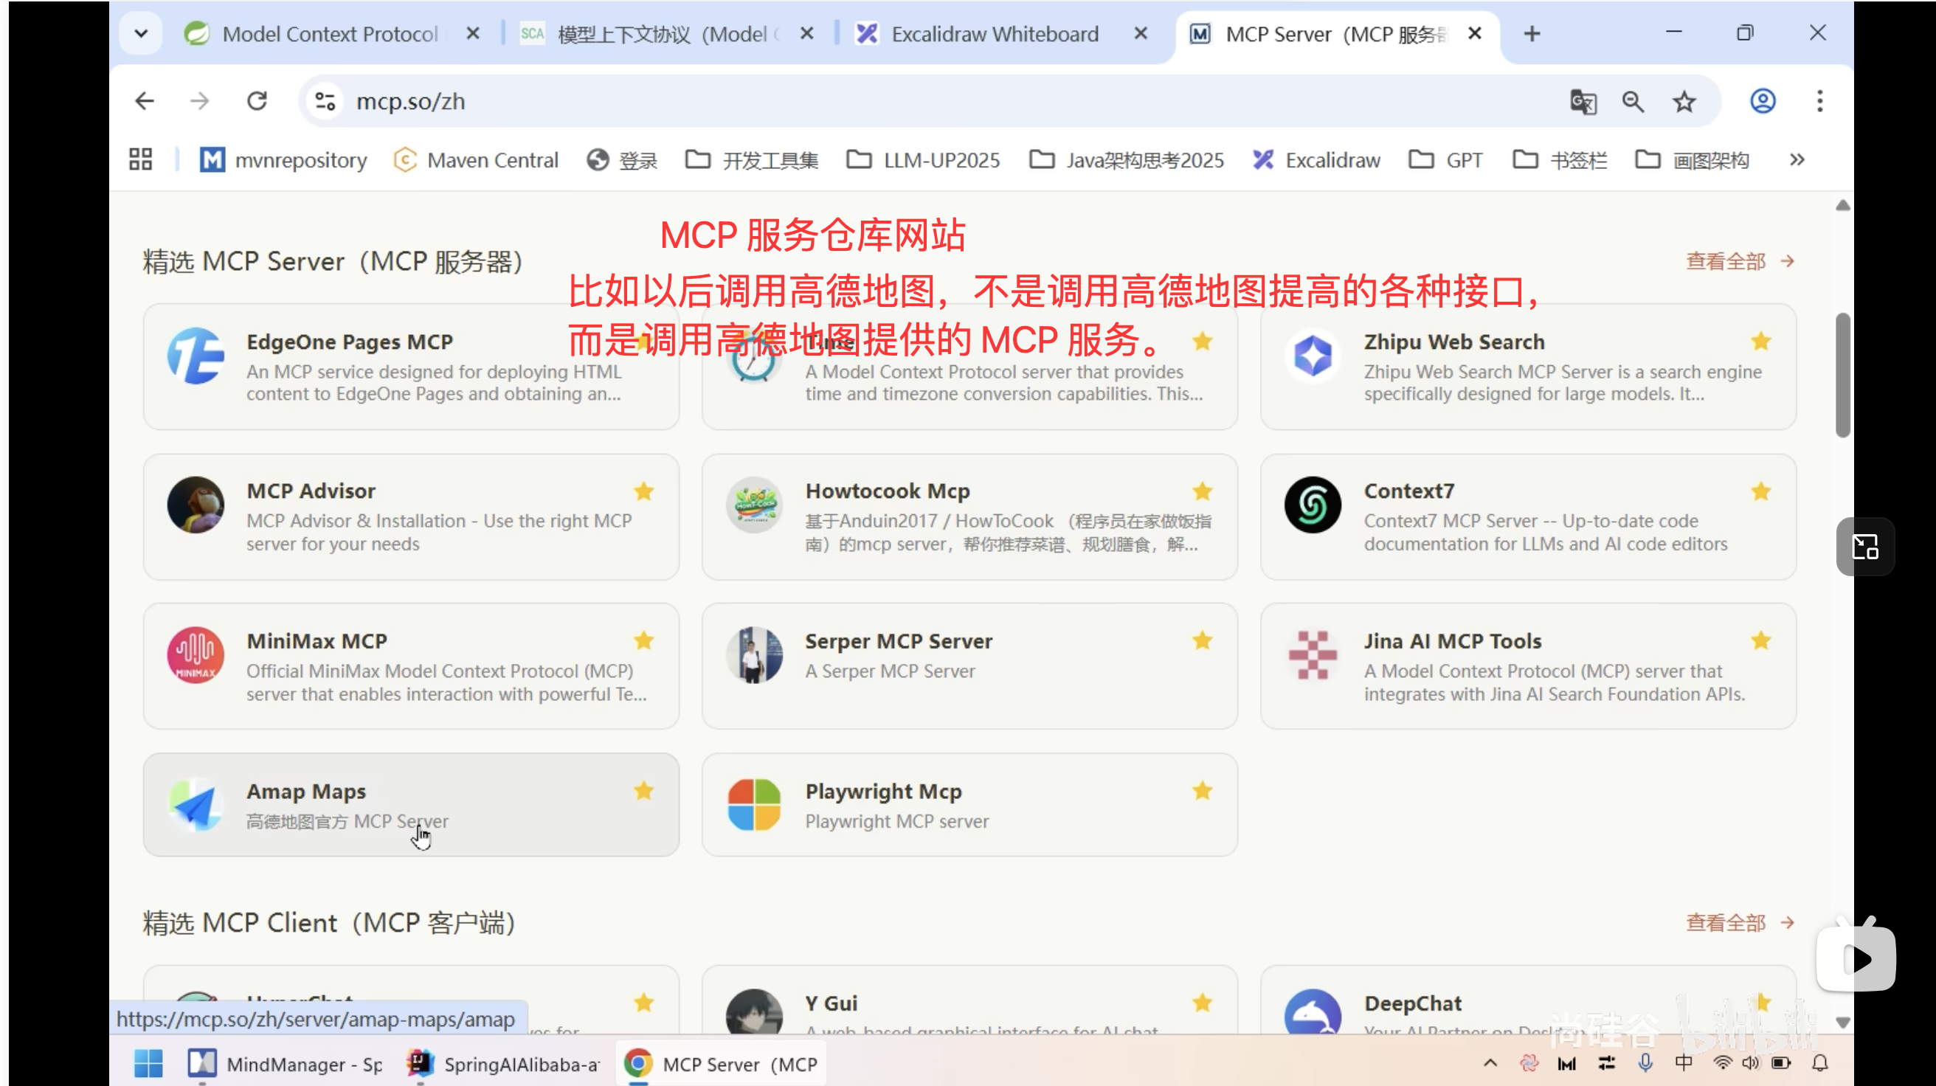Open the Jina AI MCP Tools card
This screenshot has height=1086, width=1936.
click(1528, 666)
